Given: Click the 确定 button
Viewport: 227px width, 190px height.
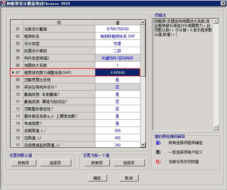Looking at the screenshot, I should tap(97, 178).
